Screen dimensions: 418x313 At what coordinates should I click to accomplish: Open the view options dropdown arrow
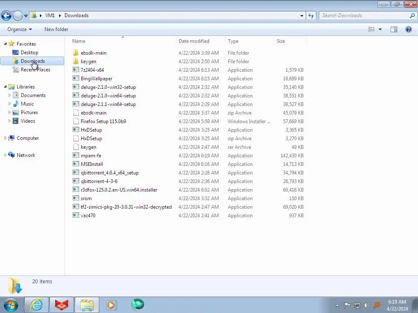click(380, 29)
